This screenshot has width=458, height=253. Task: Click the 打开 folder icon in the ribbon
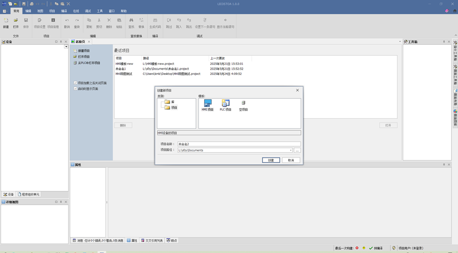point(16,20)
